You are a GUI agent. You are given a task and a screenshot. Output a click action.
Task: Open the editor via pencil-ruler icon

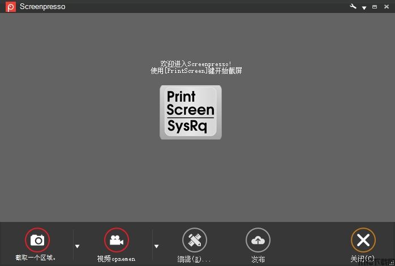[195, 240]
